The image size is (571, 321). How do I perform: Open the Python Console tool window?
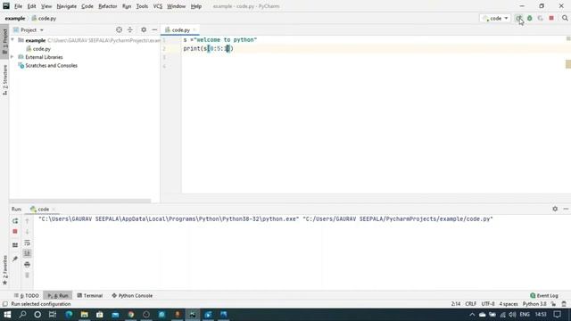point(132,295)
